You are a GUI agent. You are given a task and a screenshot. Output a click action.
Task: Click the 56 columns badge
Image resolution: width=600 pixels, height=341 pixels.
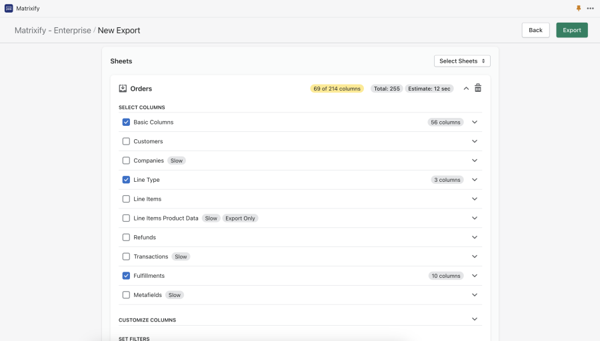[x=445, y=123]
